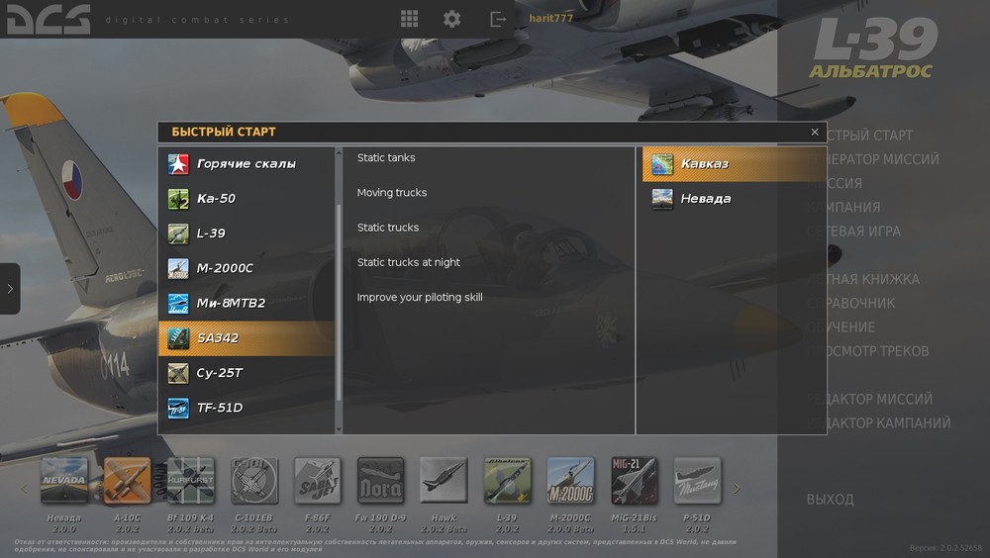This screenshot has height=558, width=990.
Task: Click the aircraft list scroll down arrow
Action: point(339,428)
